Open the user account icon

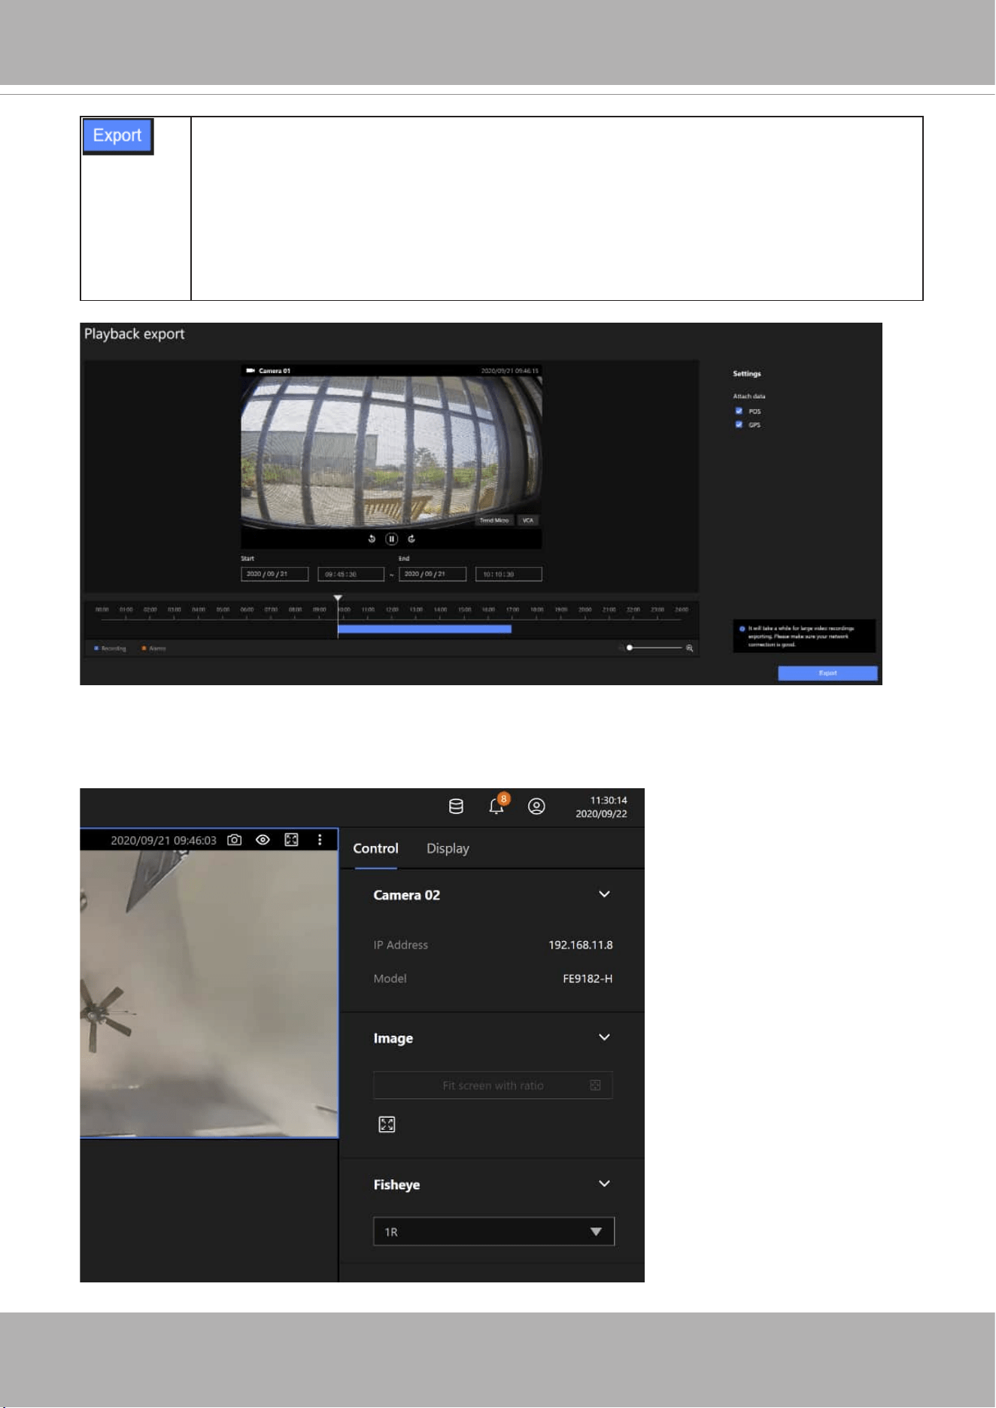[536, 806]
